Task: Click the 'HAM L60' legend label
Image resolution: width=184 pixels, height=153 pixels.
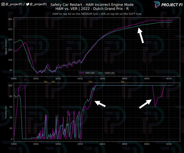Action: point(110,73)
